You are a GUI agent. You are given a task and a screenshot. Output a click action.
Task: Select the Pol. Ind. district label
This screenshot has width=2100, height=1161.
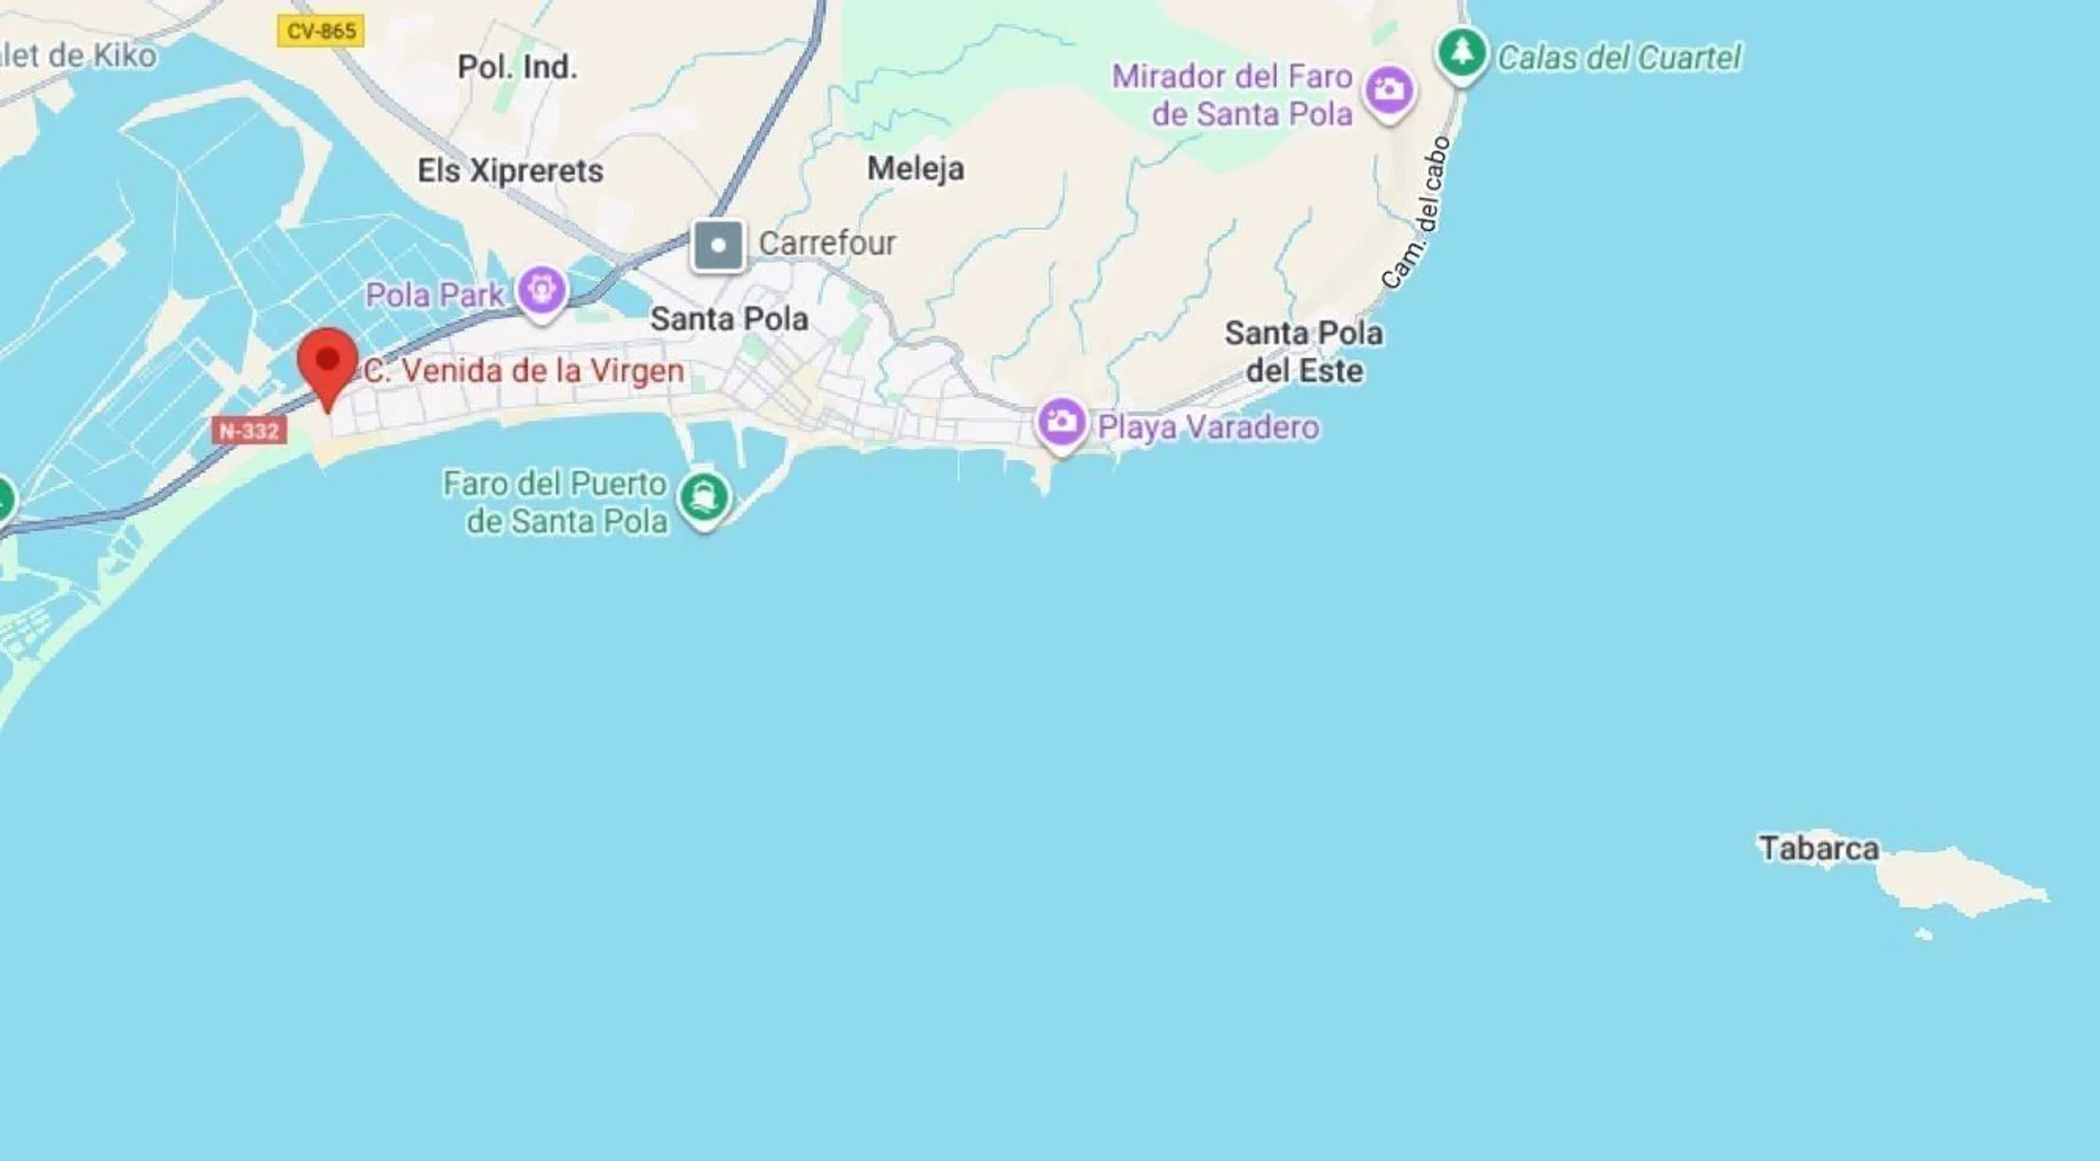(x=518, y=67)
